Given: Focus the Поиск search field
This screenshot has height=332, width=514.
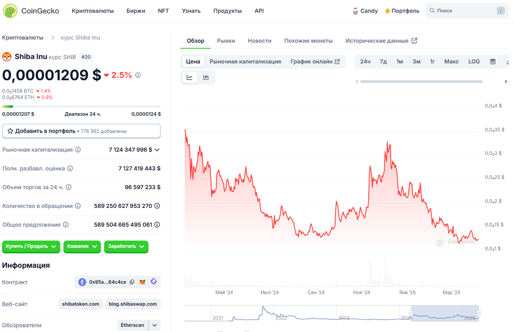Looking at the screenshot, I should [467, 11].
